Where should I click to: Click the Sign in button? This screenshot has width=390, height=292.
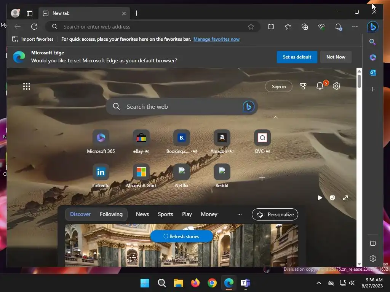pyautogui.click(x=278, y=86)
